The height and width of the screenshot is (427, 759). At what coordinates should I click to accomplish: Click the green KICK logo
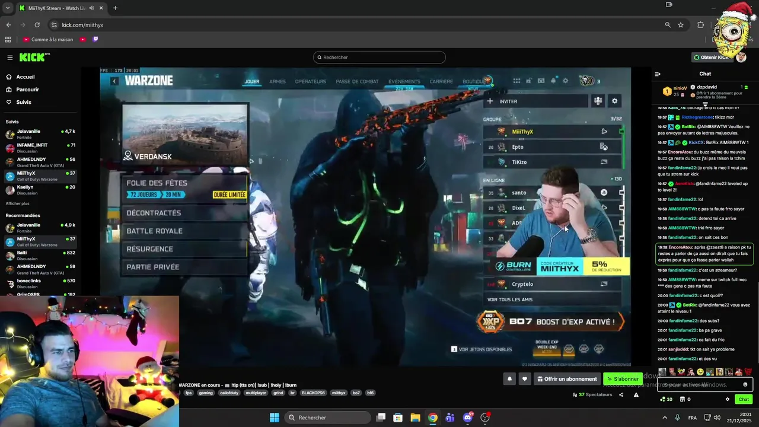coord(34,58)
